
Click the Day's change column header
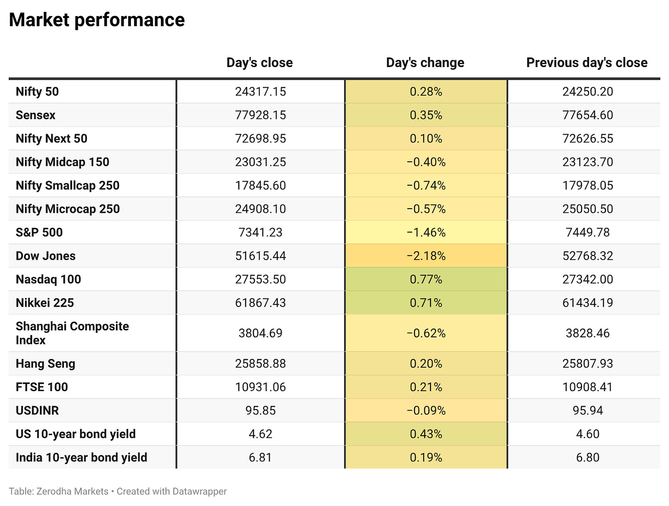pyautogui.click(x=425, y=63)
